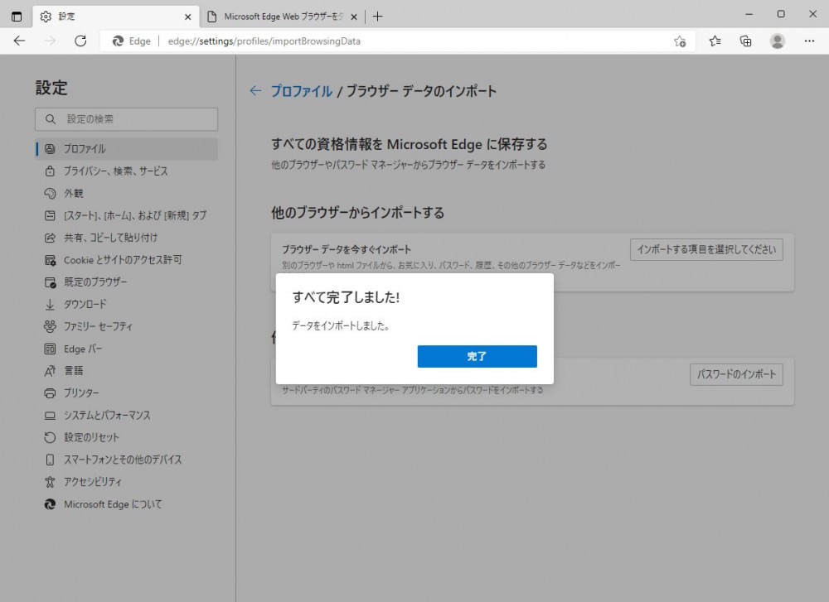This screenshot has width=829, height=602.
Task: Open the tab actions menu icon
Action: (17, 17)
